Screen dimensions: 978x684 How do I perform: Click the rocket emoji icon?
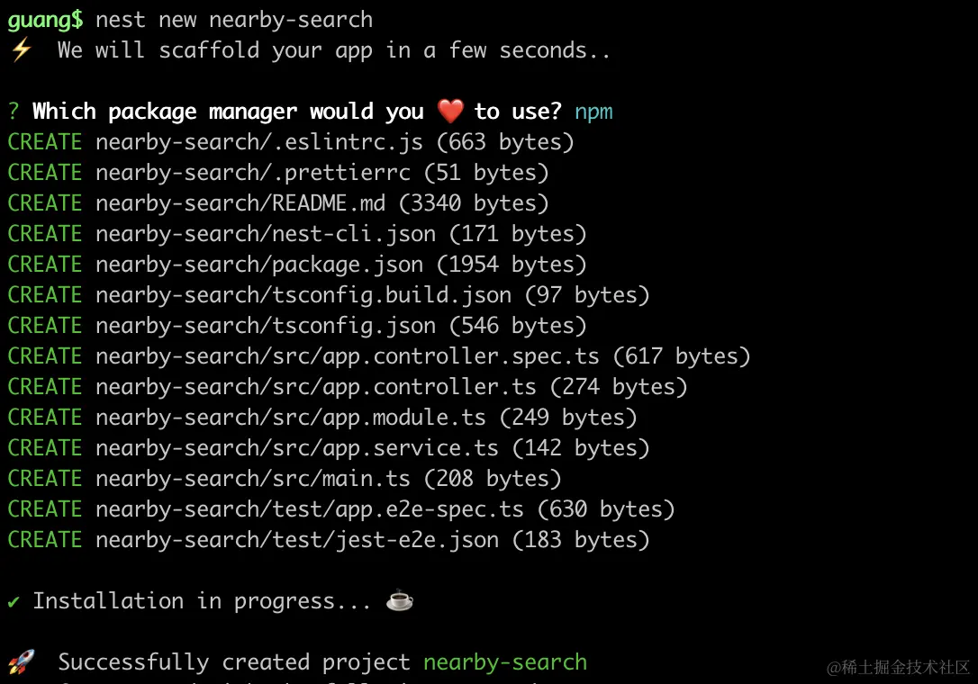20,663
